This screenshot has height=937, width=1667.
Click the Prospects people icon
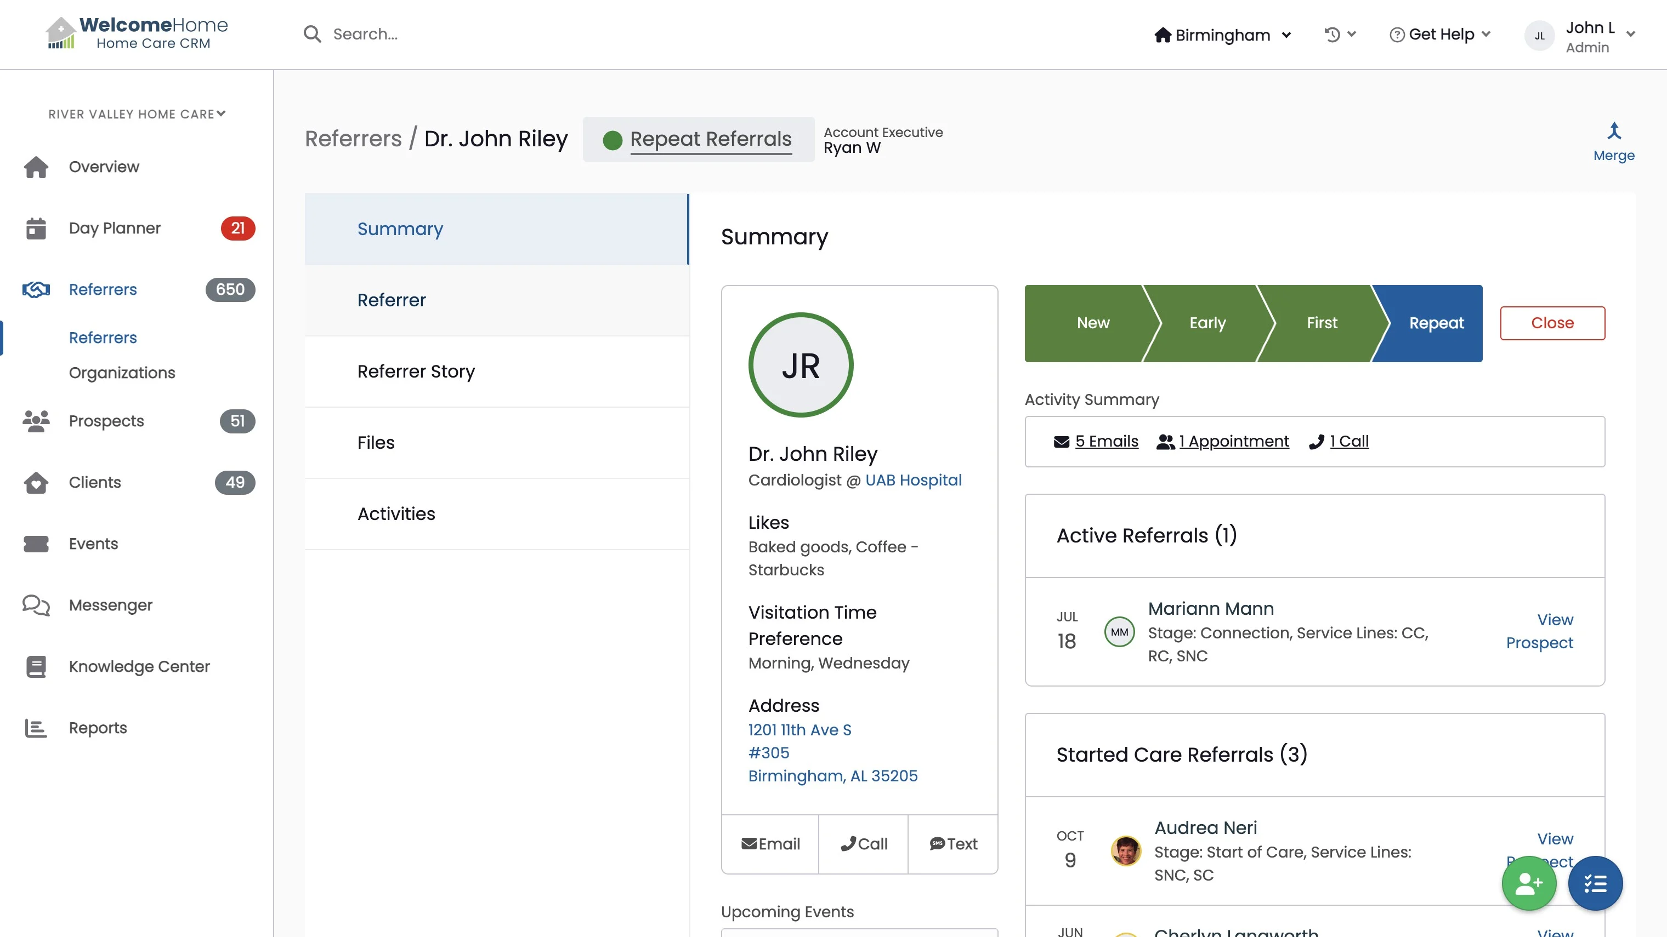[36, 421]
